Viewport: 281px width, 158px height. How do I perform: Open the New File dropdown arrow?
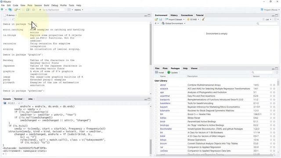[x=6, y=10]
